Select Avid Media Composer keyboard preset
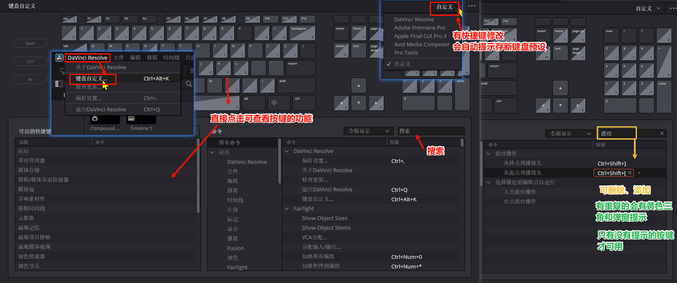677x283 pixels. pyautogui.click(x=422, y=44)
